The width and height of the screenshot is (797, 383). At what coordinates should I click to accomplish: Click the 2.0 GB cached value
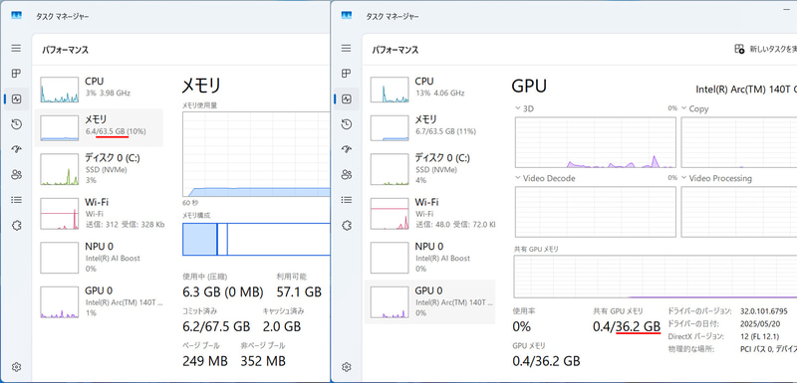[282, 326]
